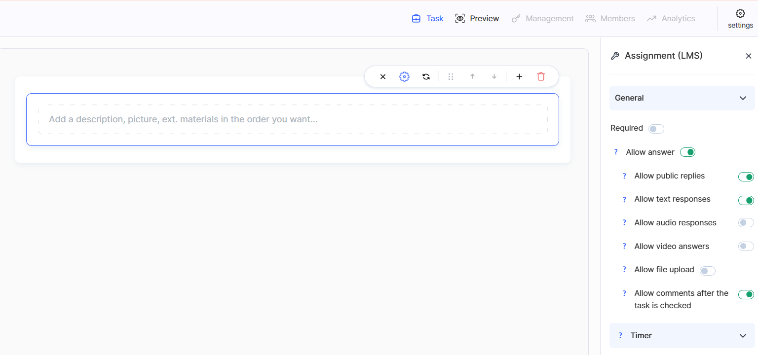Click the X icon in block toolbar

383,76
